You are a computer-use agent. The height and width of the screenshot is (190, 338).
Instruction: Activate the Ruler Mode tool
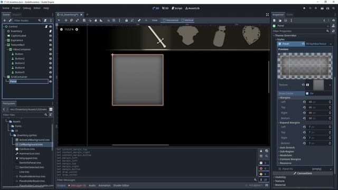101,20
